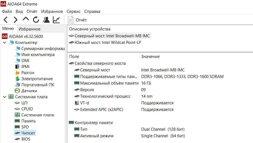Switch to the Меню tab
Image resolution: width=253 pixels, height=143 pixels.
tap(8, 29)
